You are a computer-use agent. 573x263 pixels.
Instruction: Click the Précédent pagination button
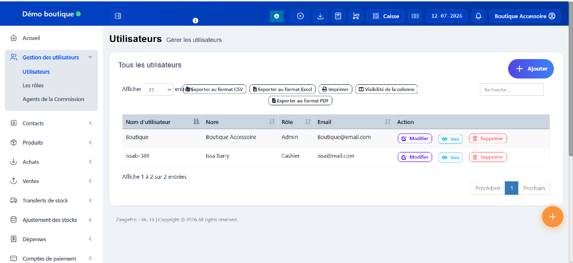pyautogui.click(x=488, y=188)
